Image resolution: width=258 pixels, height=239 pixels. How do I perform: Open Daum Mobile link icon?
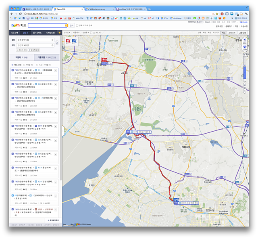click(x=244, y=22)
